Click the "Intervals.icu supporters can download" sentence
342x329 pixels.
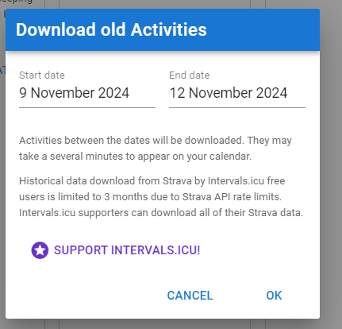[161, 213]
